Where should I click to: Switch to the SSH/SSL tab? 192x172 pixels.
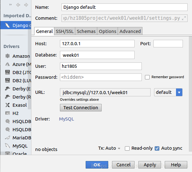tap(65, 31)
